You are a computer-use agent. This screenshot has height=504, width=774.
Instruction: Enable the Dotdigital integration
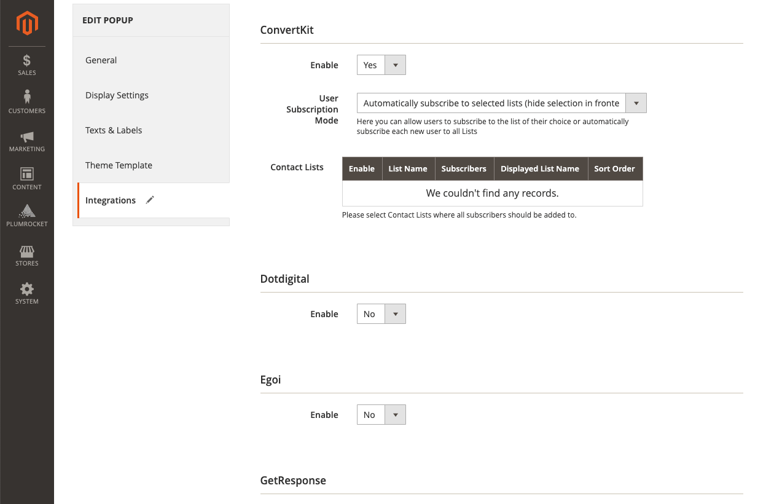pos(396,313)
